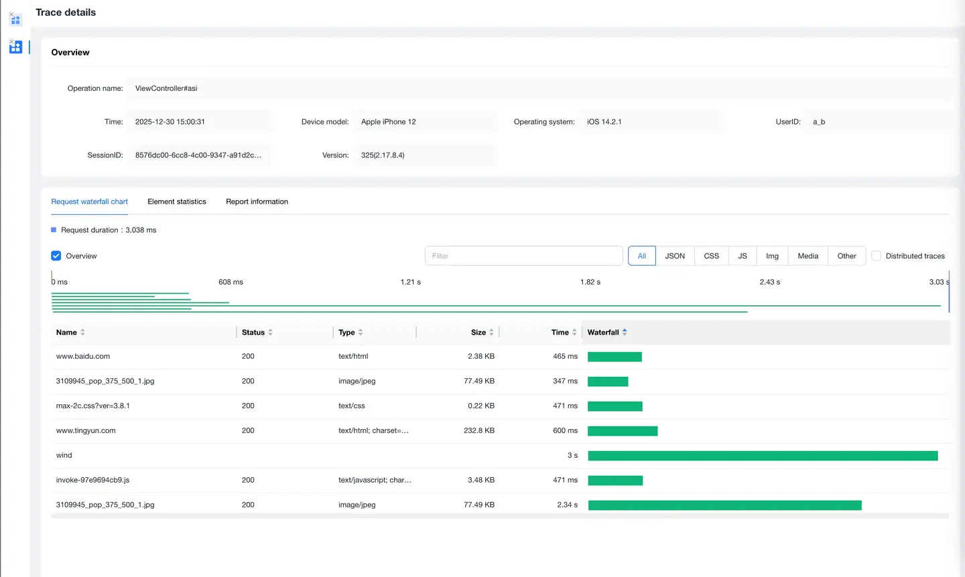Click the light blue sidebar app icon

coord(15,19)
